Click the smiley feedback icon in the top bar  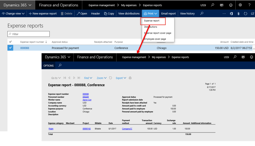[x=231, y=5]
